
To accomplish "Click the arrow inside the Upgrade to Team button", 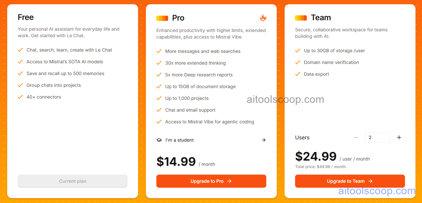I will tap(370, 181).
